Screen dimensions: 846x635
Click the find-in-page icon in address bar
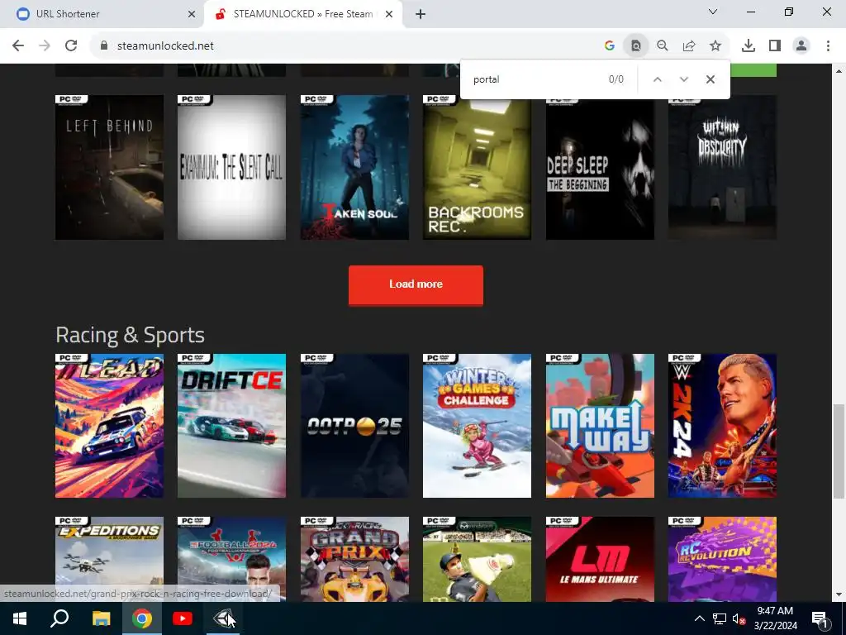pyautogui.click(x=636, y=46)
